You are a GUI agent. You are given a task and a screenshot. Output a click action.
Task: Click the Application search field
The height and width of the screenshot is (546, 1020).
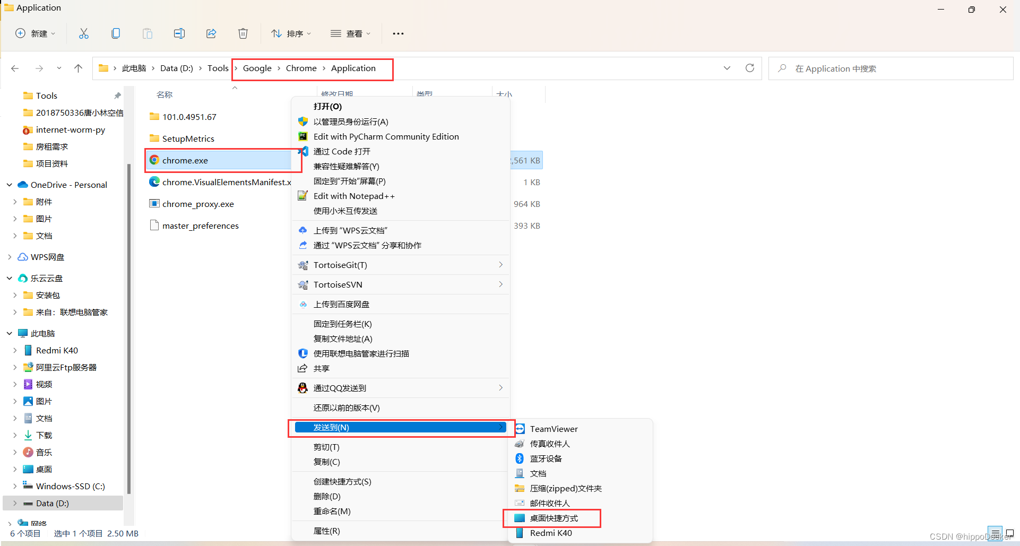(x=891, y=68)
